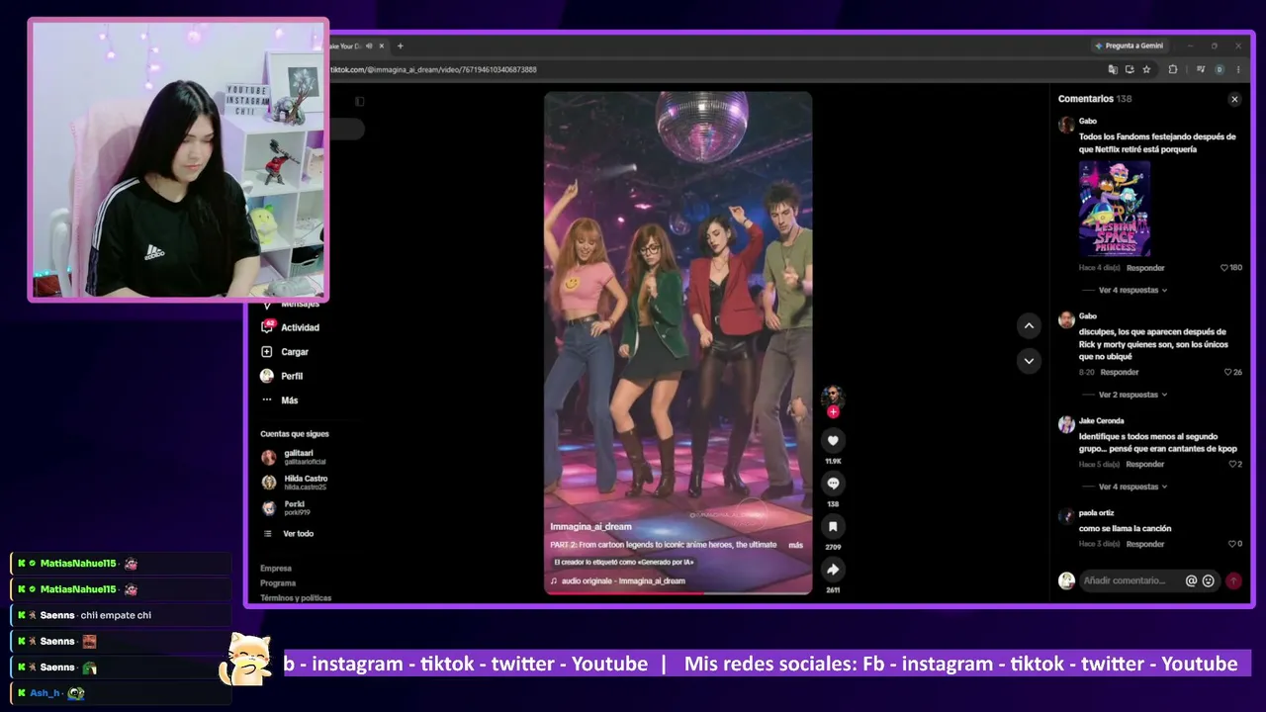The height and width of the screenshot is (712, 1266).
Task: Mute the tab using its speaker icon
Action: (x=369, y=45)
